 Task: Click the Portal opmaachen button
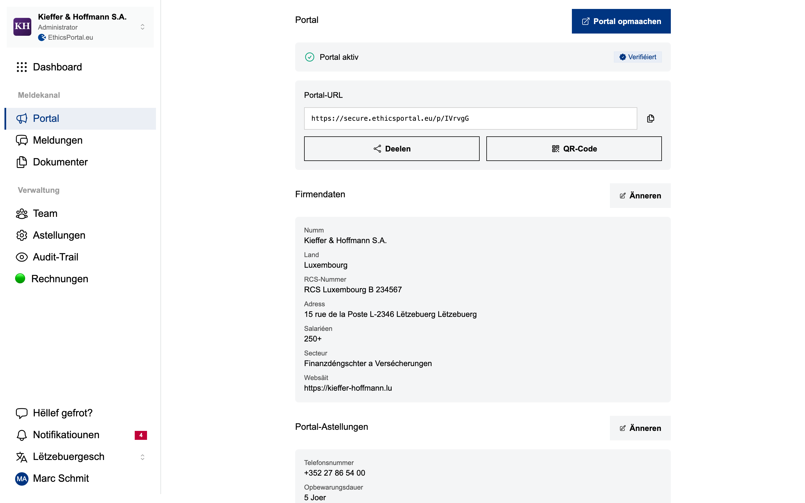point(621,21)
